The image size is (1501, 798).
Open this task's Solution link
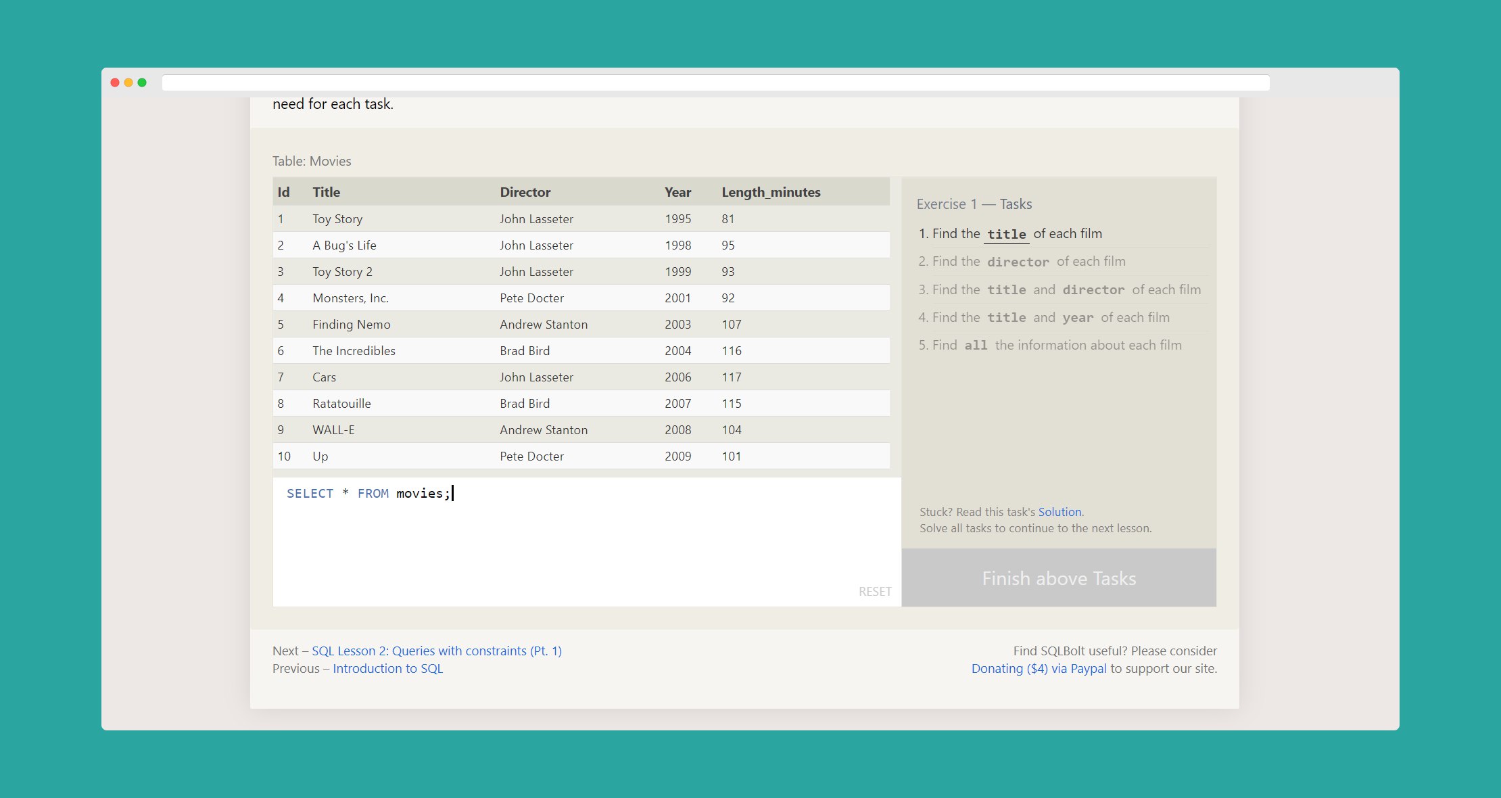(1059, 512)
